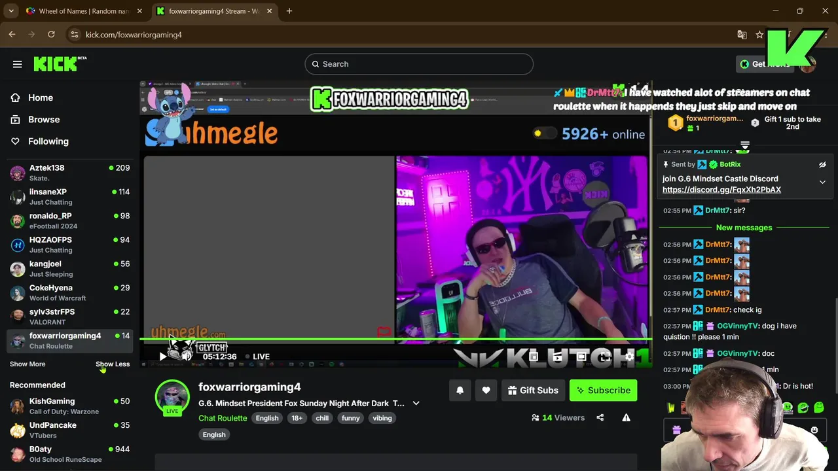Click the chill tag

(322, 418)
